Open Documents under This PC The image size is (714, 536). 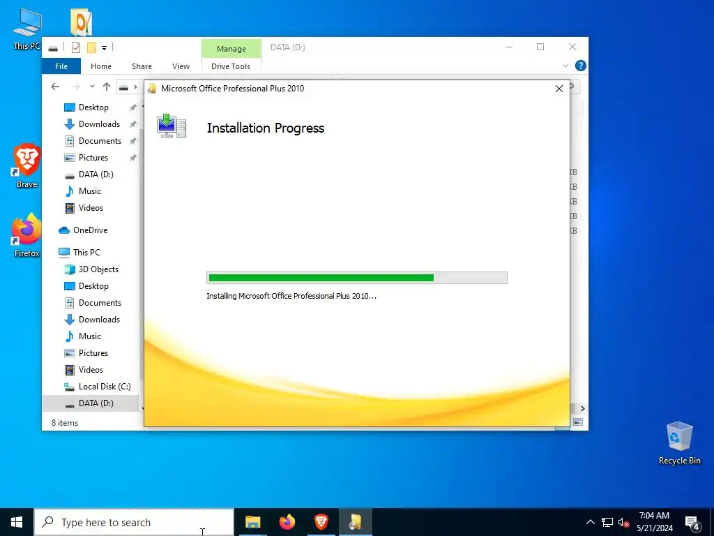coord(100,303)
